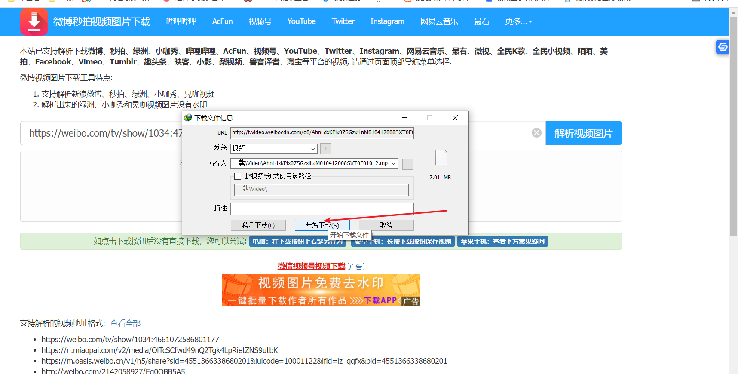Click the download dialog title bar icon
The width and height of the screenshot is (738, 374).
click(188, 118)
